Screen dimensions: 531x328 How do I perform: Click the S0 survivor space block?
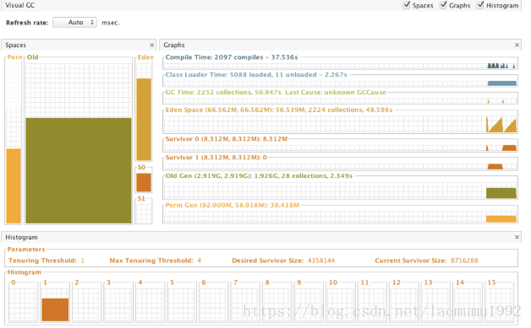tap(144, 182)
